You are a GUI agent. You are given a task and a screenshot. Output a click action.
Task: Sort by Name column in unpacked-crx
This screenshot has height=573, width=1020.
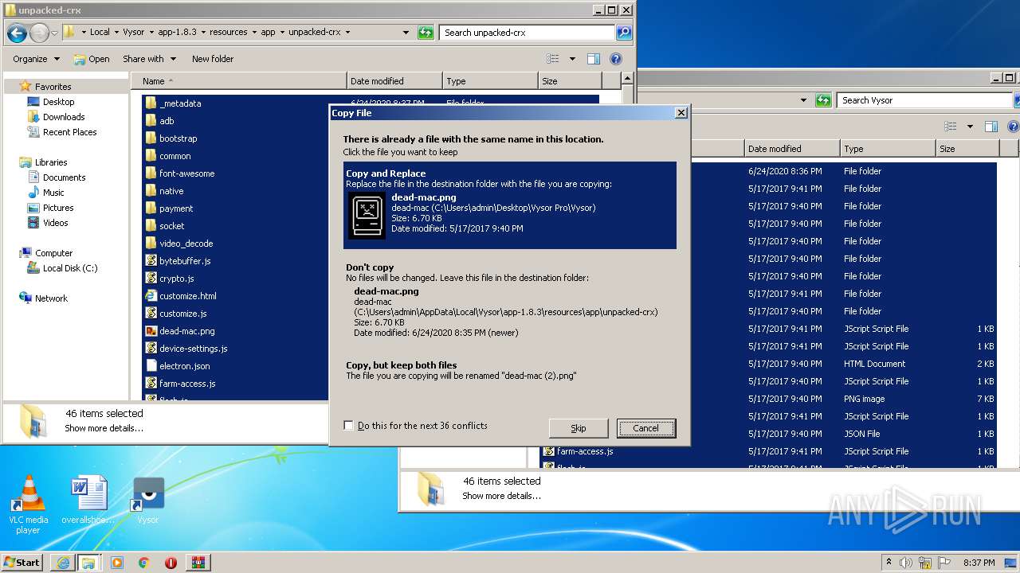pos(238,81)
